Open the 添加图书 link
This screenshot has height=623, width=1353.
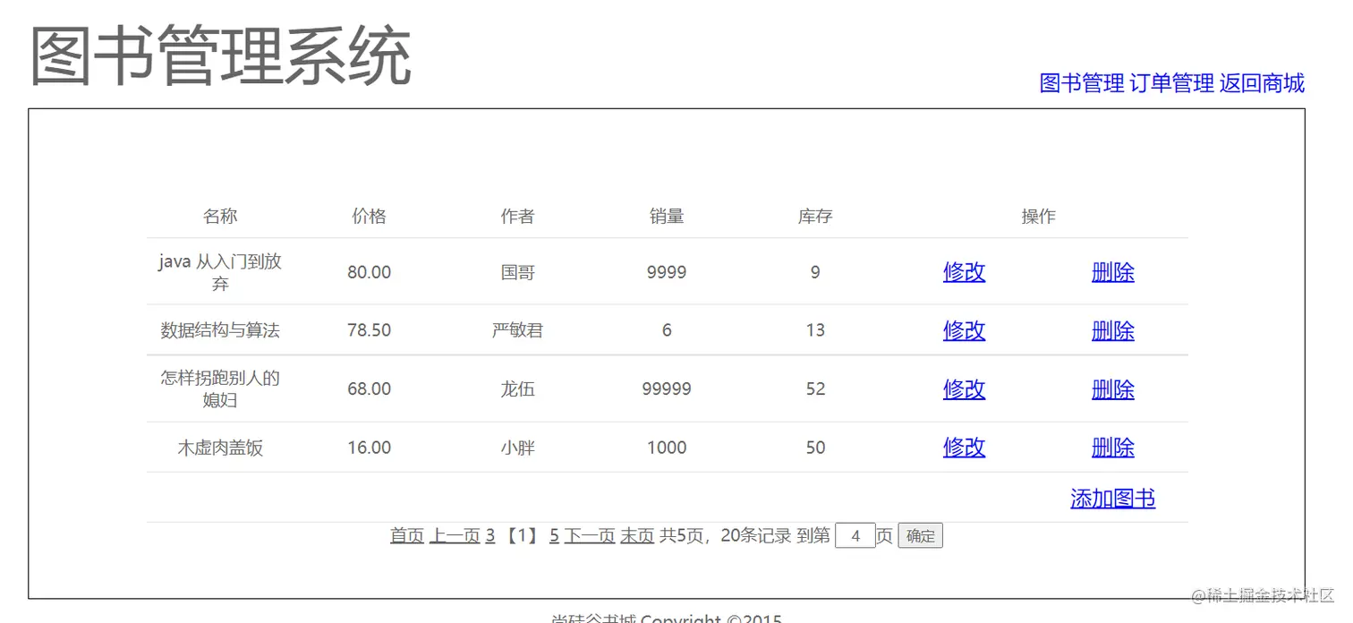(x=1112, y=499)
